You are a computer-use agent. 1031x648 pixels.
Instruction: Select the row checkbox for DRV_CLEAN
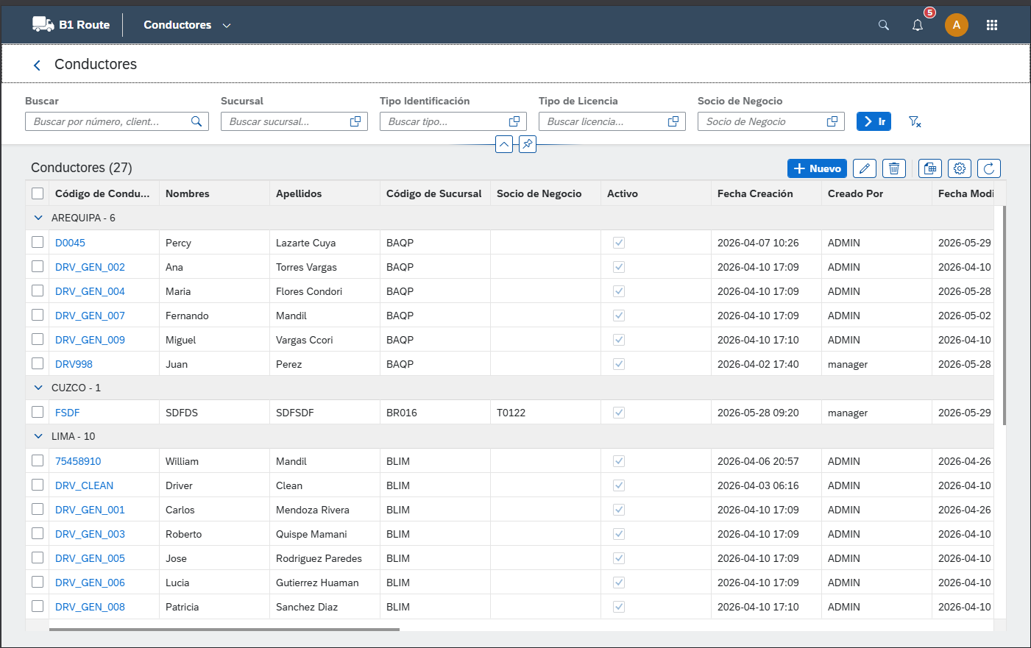pyautogui.click(x=38, y=485)
